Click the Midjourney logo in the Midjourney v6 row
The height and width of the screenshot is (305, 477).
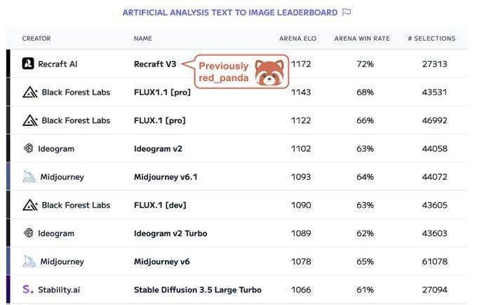29,262
